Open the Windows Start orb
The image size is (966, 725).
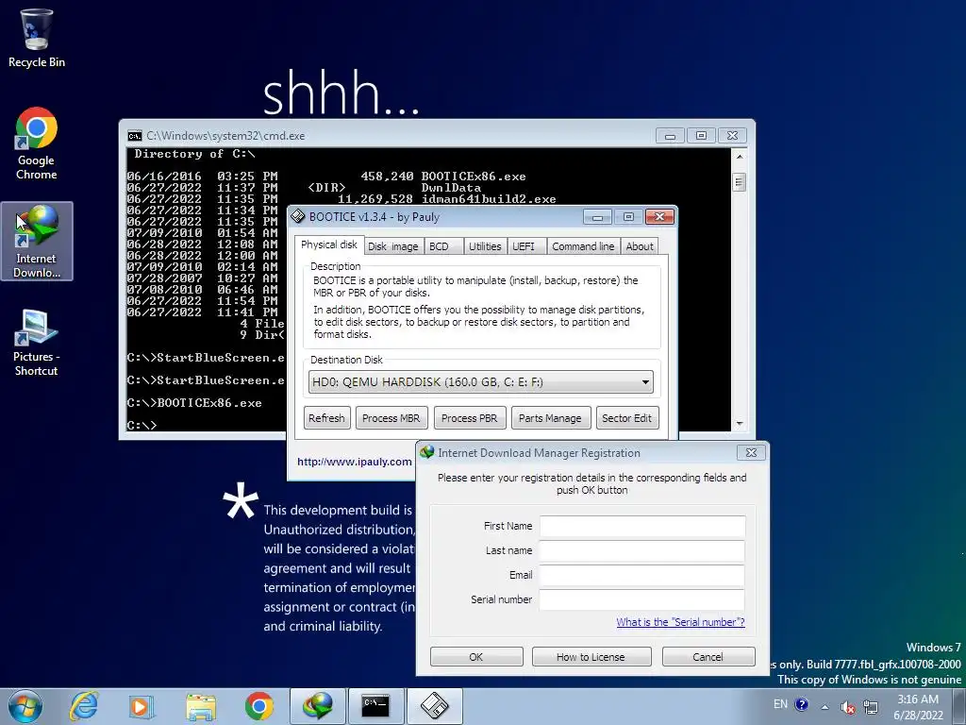pyautogui.click(x=25, y=706)
